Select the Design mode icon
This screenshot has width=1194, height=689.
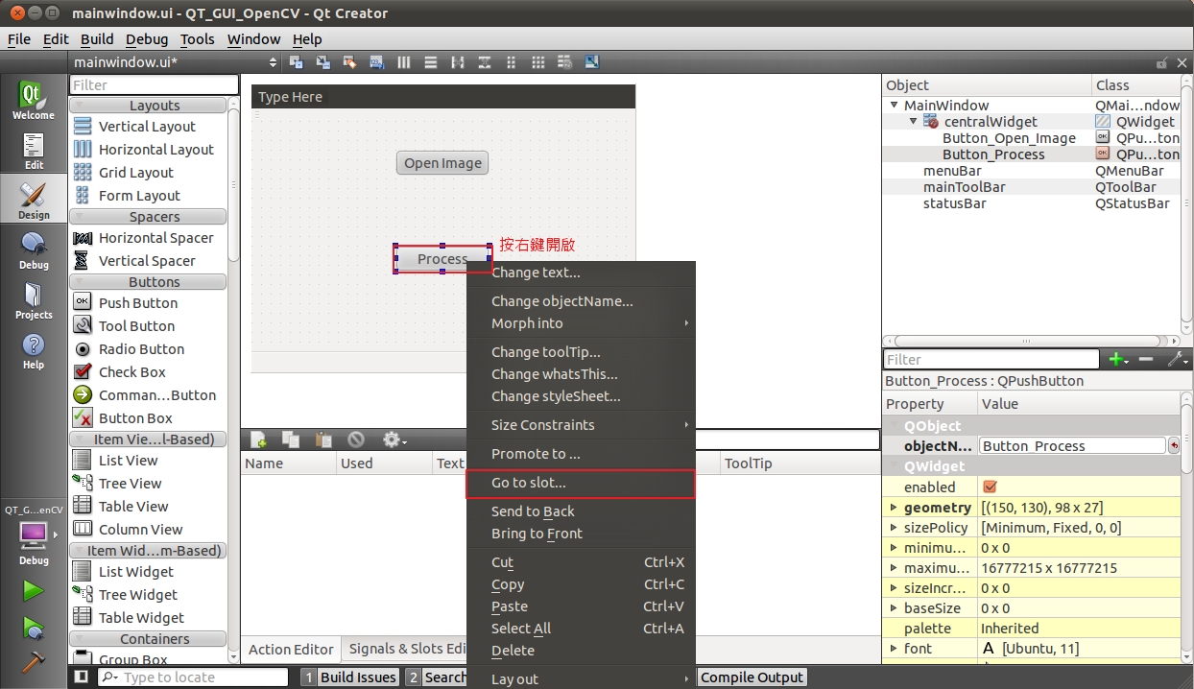point(34,201)
